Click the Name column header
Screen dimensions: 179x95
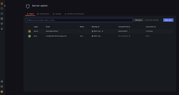pos(82,27)
